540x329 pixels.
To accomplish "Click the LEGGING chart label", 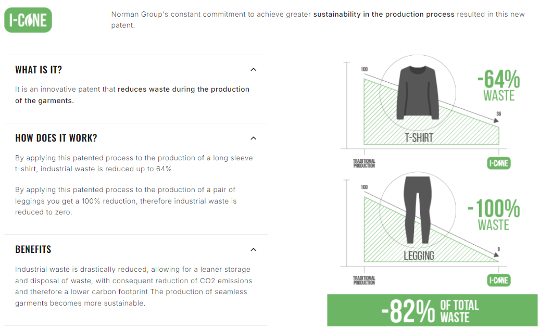I will coord(419,256).
